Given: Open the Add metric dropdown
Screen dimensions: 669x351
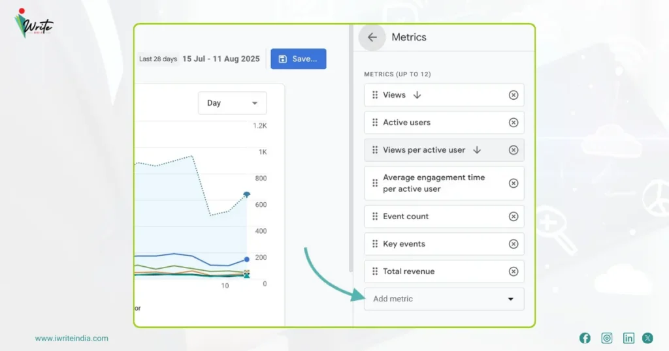Looking at the screenshot, I should pos(444,299).
